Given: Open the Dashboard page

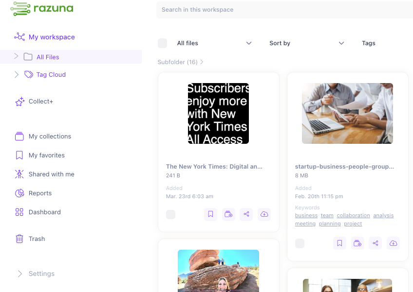Looking at the screenshot, I should [44, 212].
